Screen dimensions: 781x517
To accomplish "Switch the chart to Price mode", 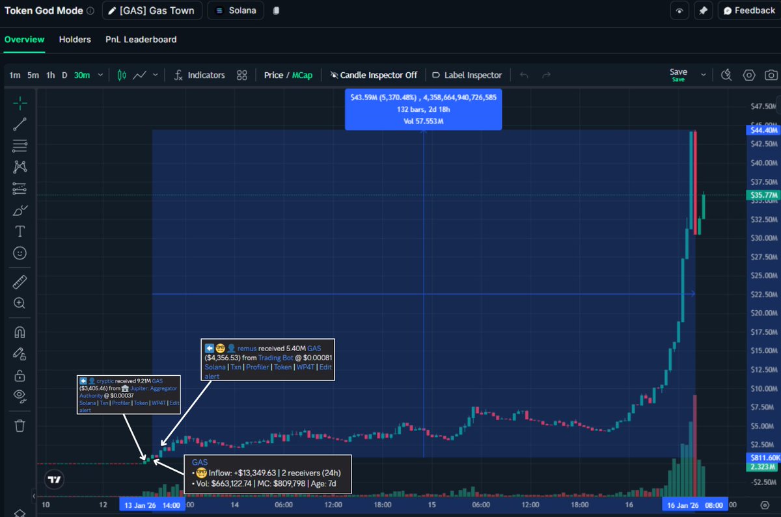I will pos(273,75).
